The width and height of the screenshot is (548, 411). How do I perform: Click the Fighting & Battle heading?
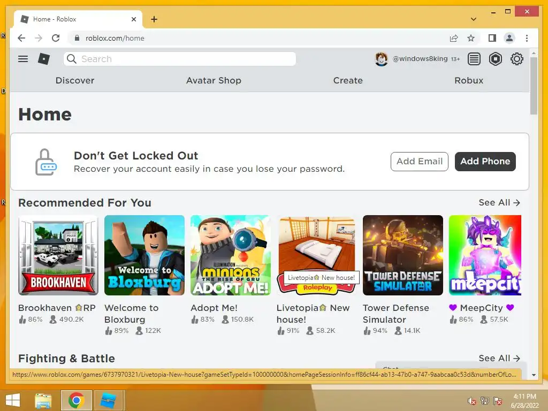click(x=66, y=359)
